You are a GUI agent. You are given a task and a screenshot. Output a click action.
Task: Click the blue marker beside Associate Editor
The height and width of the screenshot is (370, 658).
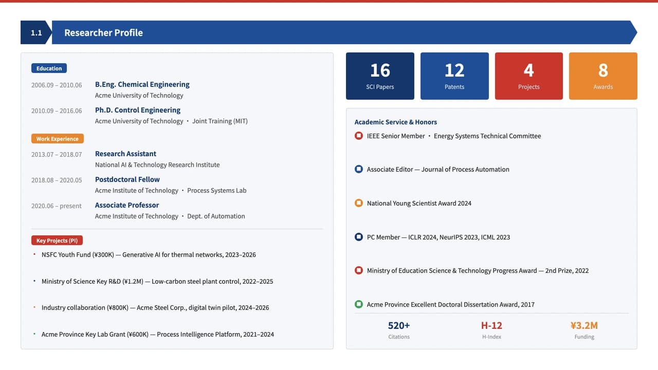(359, 169)
